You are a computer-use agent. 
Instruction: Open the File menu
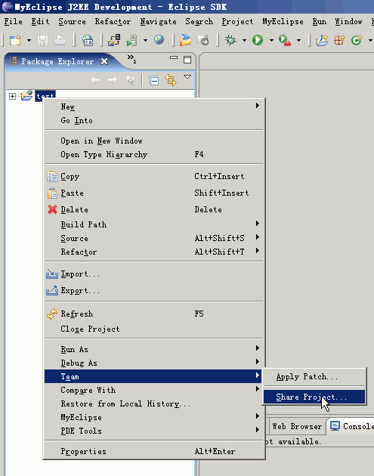pyautogui.click(x=14, y=22)
